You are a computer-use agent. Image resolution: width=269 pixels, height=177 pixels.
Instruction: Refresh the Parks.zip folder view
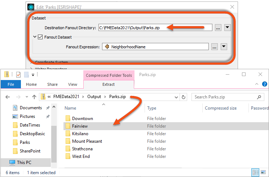184,97
